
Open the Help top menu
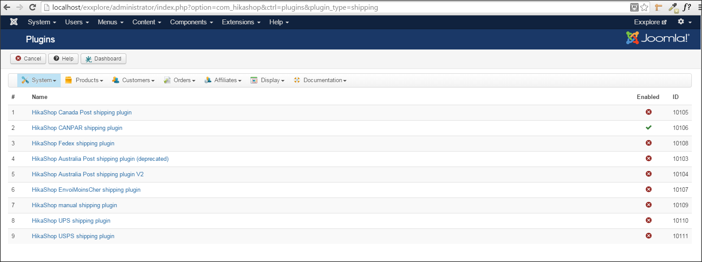click(279, 22)
